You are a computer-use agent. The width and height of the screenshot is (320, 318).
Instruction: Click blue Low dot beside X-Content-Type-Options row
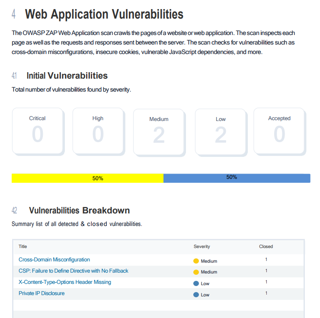pos(196,283)
